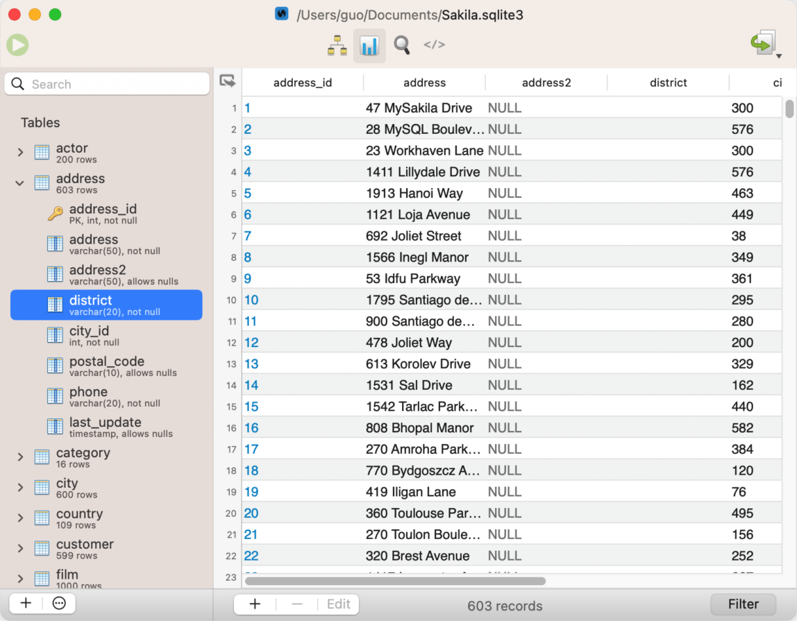Image resolution: width=797 pixels, height=621 pixels.
Task: Select the phone column icon
Action: pos(55,396)
